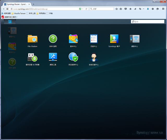Click the green site safety checkmark
This screenshot has width=167, height=140.
(80, 9)
